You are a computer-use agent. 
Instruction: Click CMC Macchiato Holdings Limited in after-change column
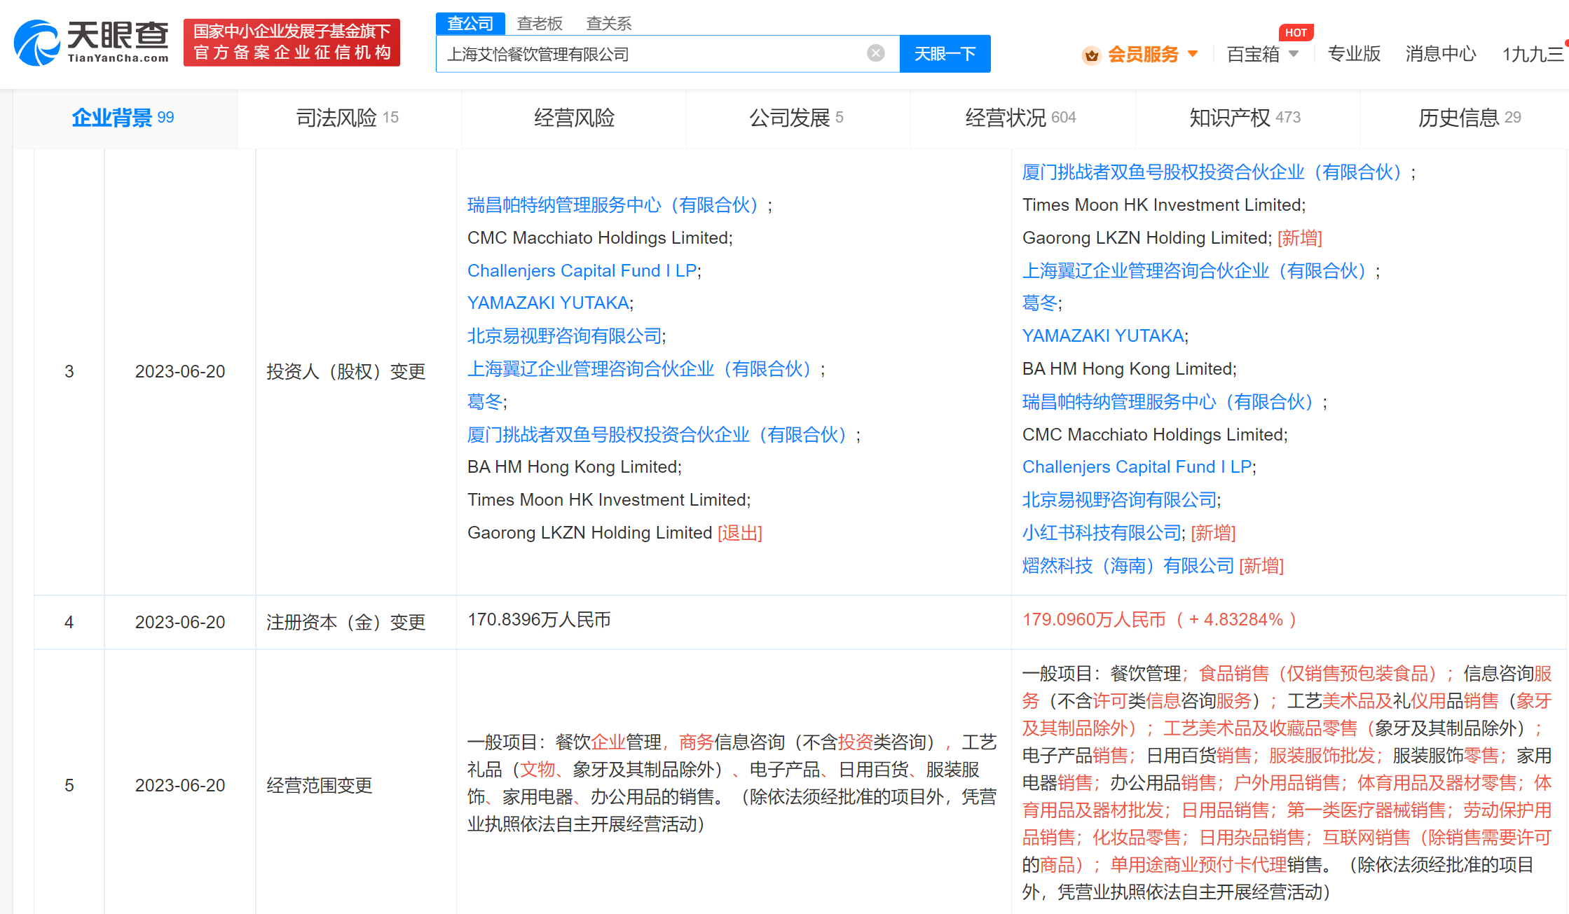[1153, 435]
